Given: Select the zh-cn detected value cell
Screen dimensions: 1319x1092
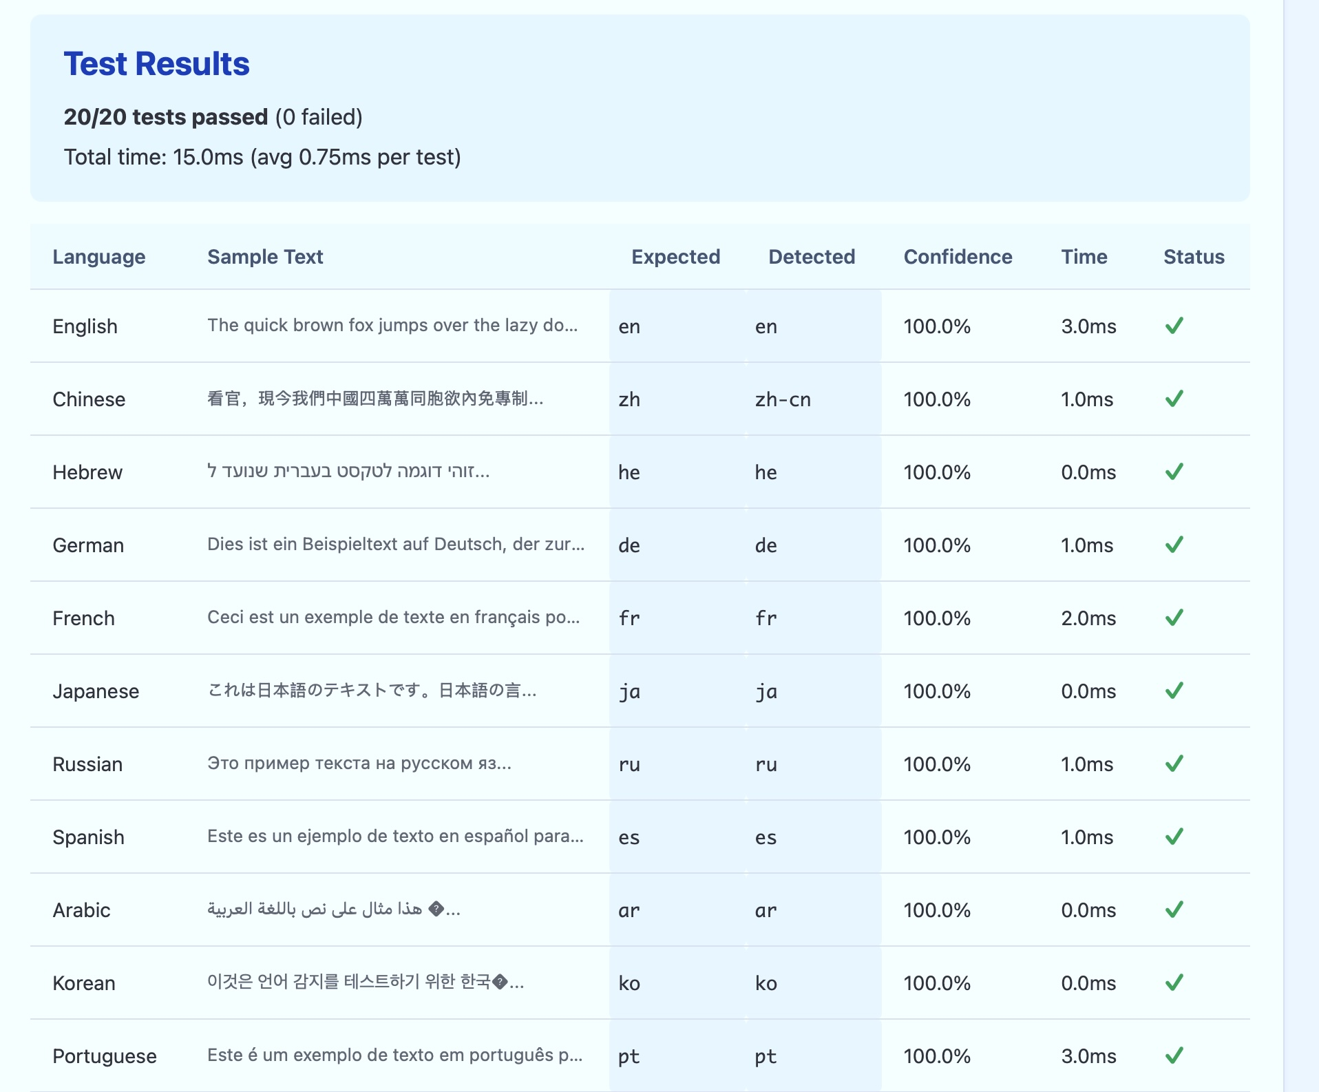Looking at the screenshot, I should (x=781, y=399).
